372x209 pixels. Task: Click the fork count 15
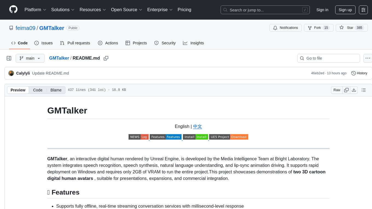326,28
